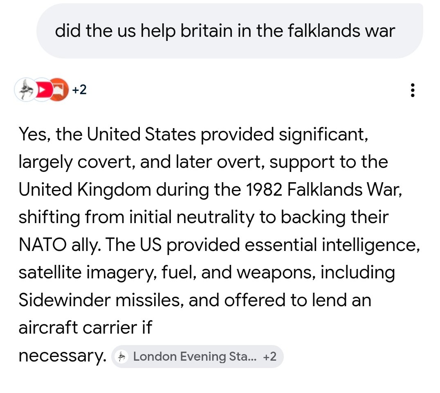The height and width of the screenshot is (393, 440).
Task: Click the winged statue source icon above the answer
Action: (25, 90)
